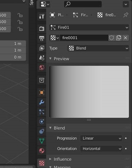Click the properties editor type button
Viewport: 132px width, 168px height.
tap(45, 4)
